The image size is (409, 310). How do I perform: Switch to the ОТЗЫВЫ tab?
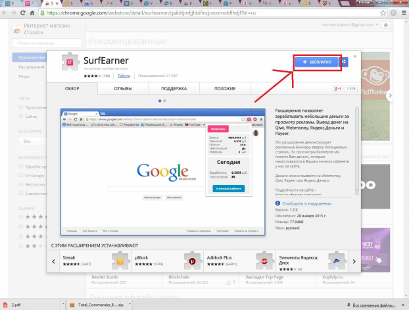click(x=123, y=89)
